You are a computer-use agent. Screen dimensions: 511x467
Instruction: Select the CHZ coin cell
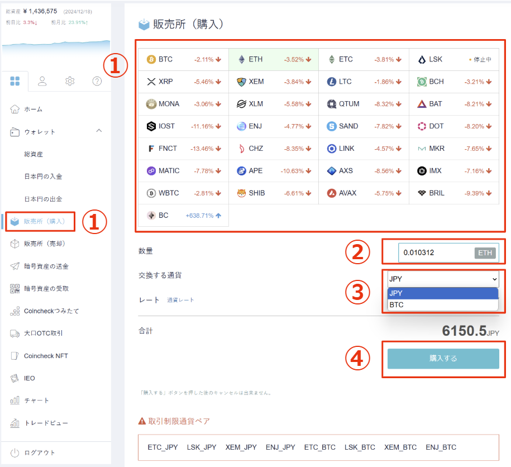(274, 149)
